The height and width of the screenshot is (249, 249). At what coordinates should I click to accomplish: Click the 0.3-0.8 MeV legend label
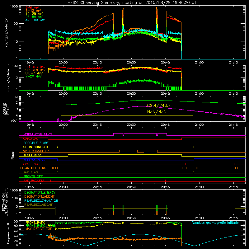pyautogui.click(x=35, y=70)
